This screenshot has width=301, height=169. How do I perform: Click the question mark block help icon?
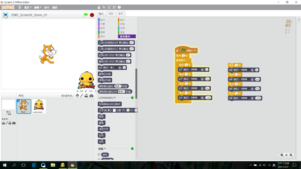119,7
